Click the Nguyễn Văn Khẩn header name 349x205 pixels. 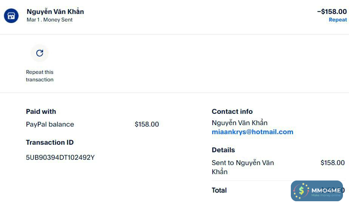[55, 12]
